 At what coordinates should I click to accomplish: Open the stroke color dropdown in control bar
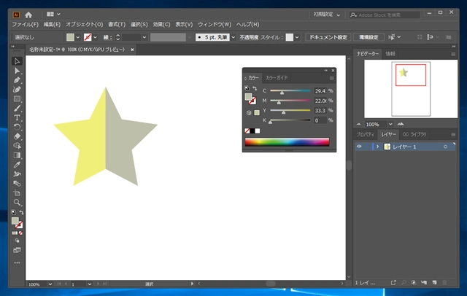95,37
